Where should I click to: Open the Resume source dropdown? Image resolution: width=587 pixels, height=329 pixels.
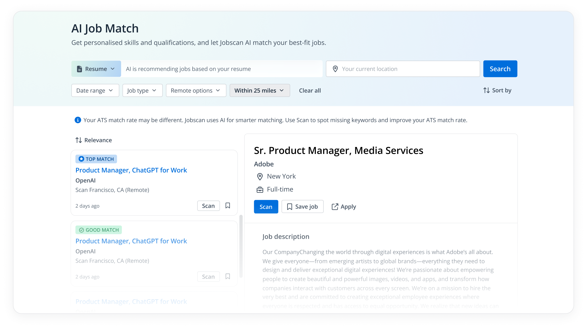point(96,69)
